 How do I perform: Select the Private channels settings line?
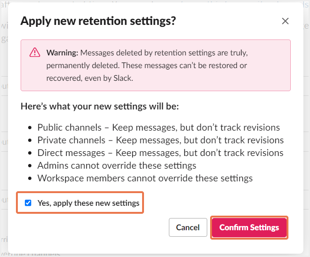pyautogui.click(x=160, y=140)
